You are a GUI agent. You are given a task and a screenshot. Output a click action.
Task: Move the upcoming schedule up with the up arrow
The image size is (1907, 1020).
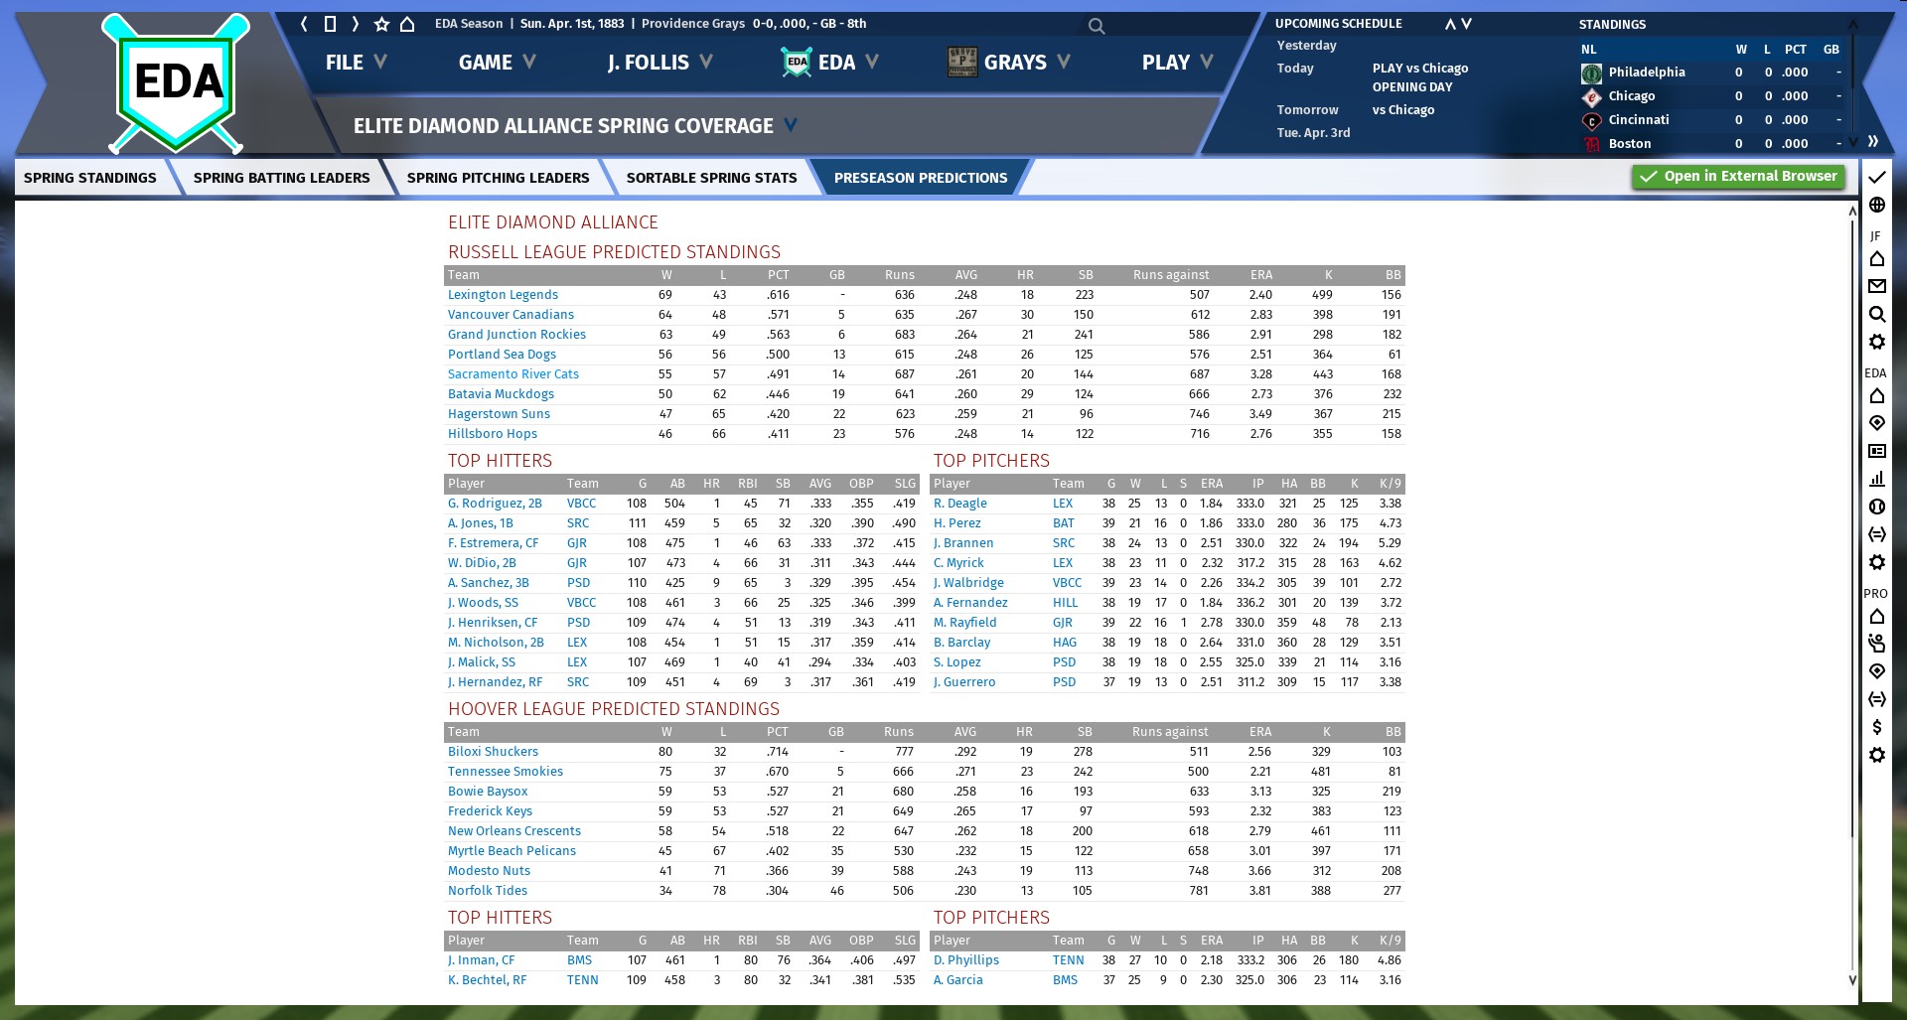[x=1450, y=24]
